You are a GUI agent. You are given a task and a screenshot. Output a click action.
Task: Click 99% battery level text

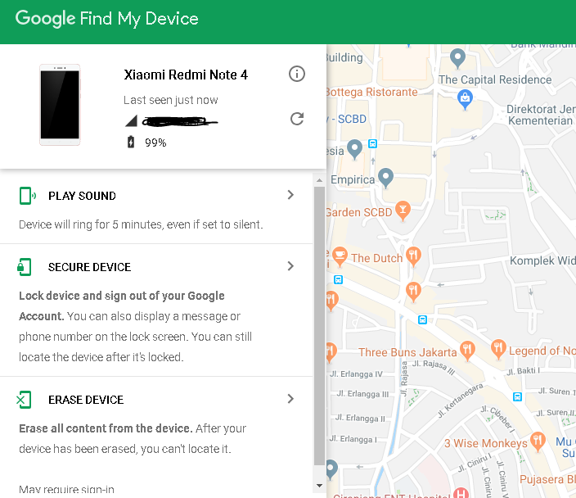tap(155, 143)
